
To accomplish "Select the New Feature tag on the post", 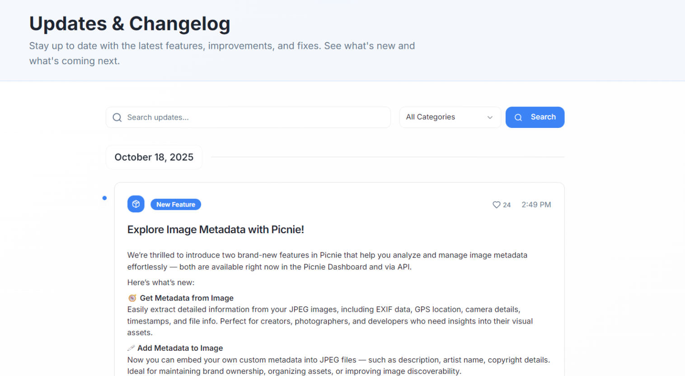I will [176, 204].
